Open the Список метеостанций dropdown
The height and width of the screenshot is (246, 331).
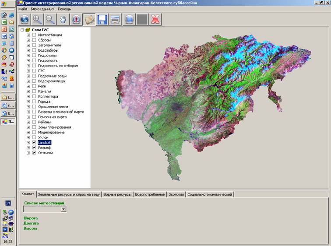pyautogui.click(x=63, y=209)
